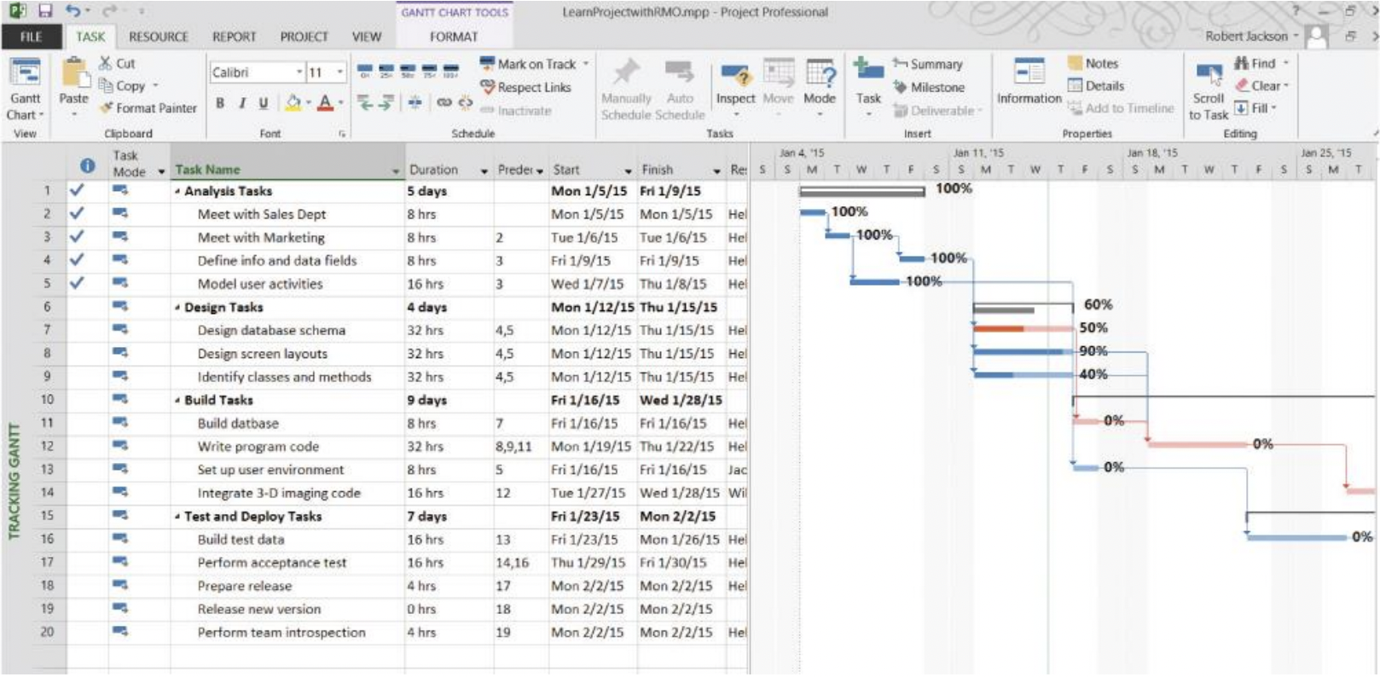Collapse the Build Tasks summary
This screenshot has width=1380, height=677.
[x=177, y=401]
